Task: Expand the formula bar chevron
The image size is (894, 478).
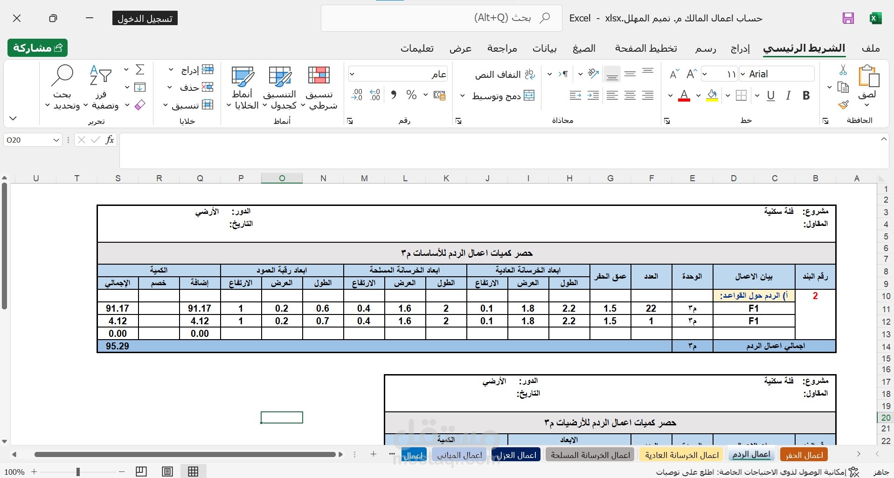Action: point(884,139)
